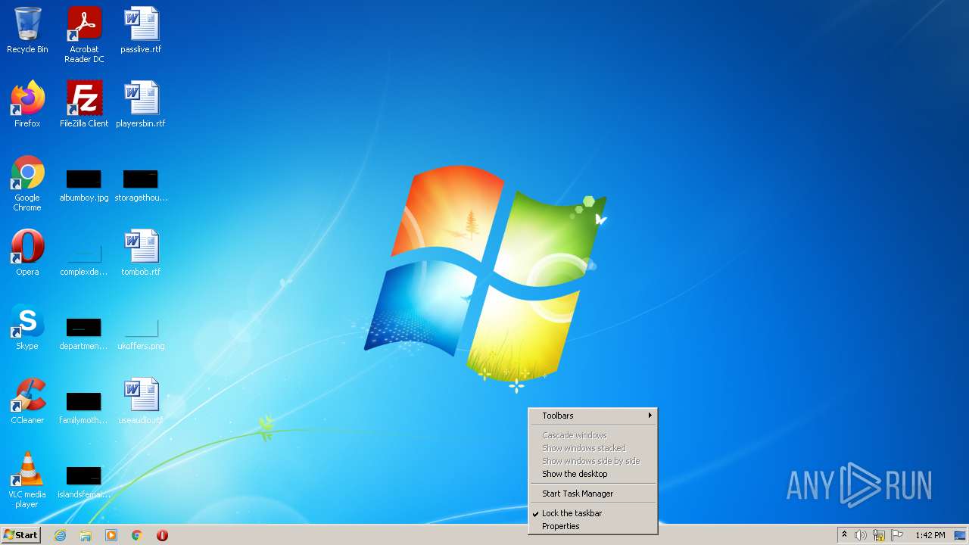Select the islandsfemal... file icon
Screen dimensions: 969x545
click(x=84, y=483)
